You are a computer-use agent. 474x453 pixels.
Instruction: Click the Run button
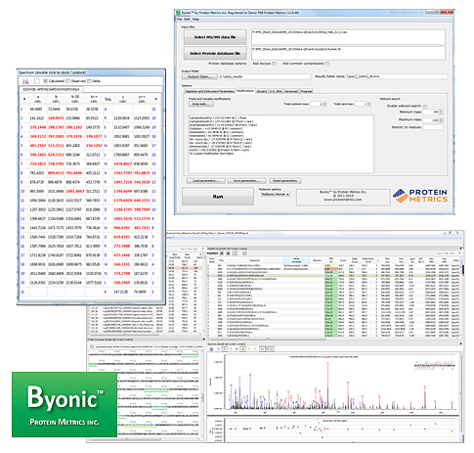218,197
